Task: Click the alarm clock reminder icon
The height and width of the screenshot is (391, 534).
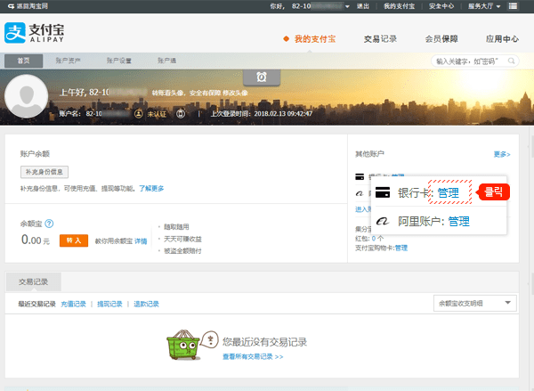Action: [262, 77]
